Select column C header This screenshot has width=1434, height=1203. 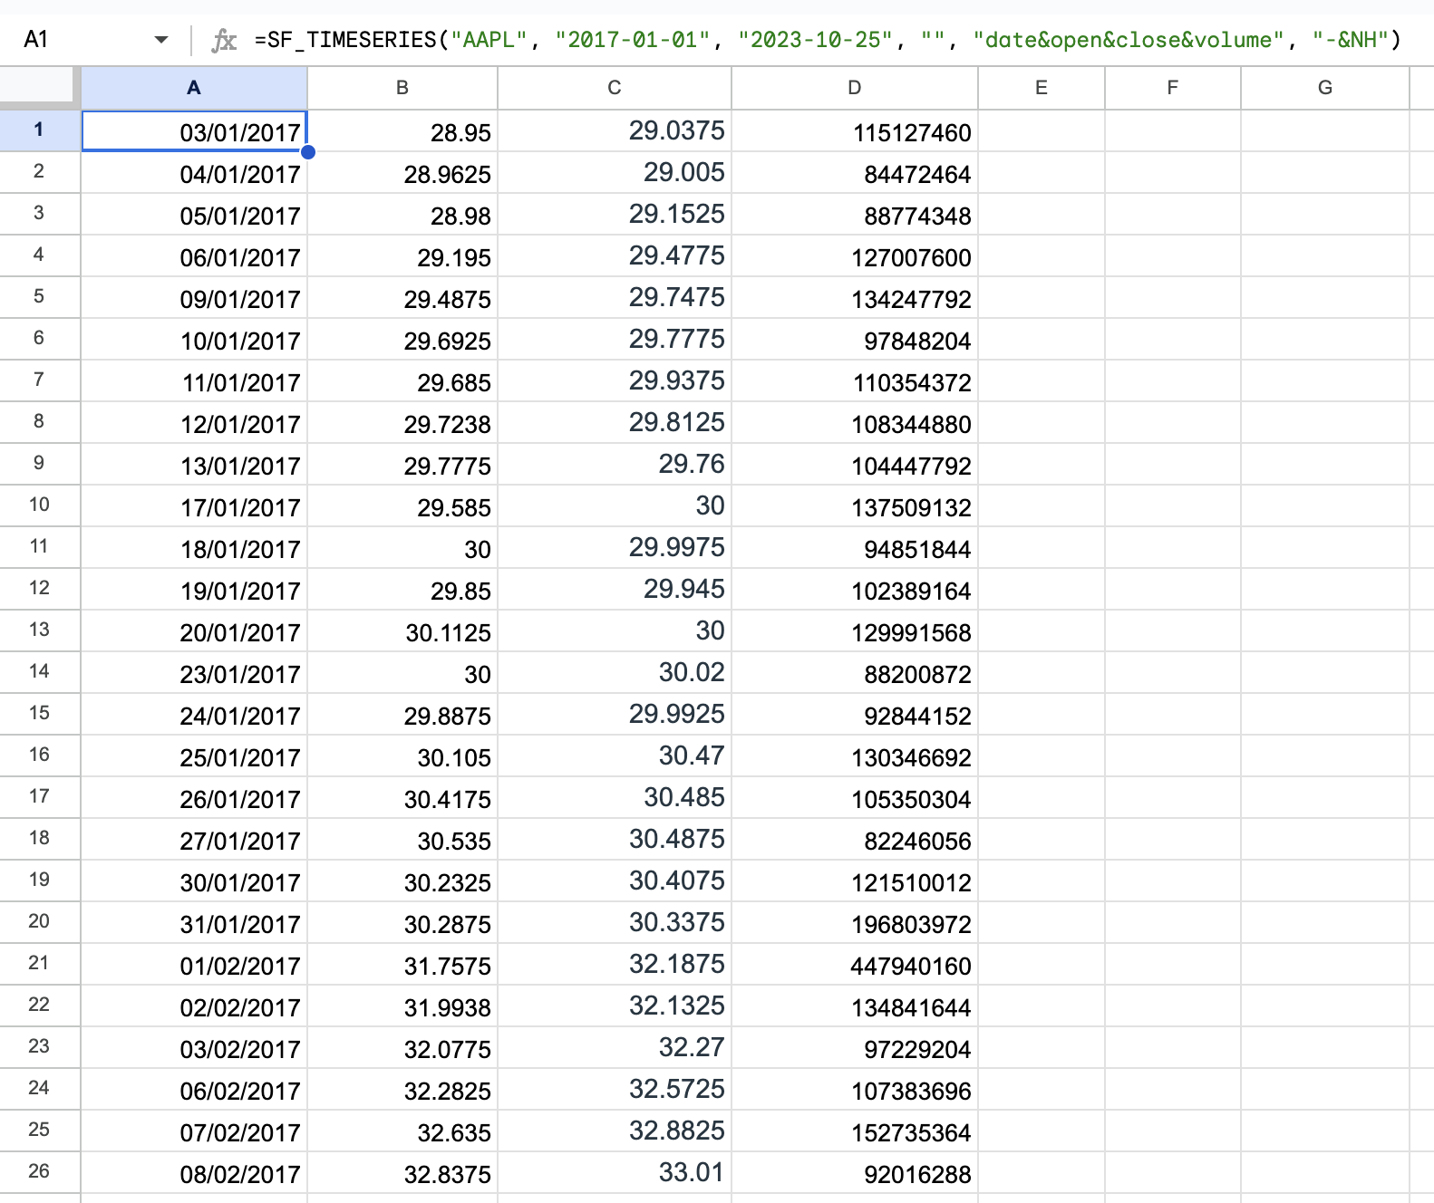click(615, 88)
